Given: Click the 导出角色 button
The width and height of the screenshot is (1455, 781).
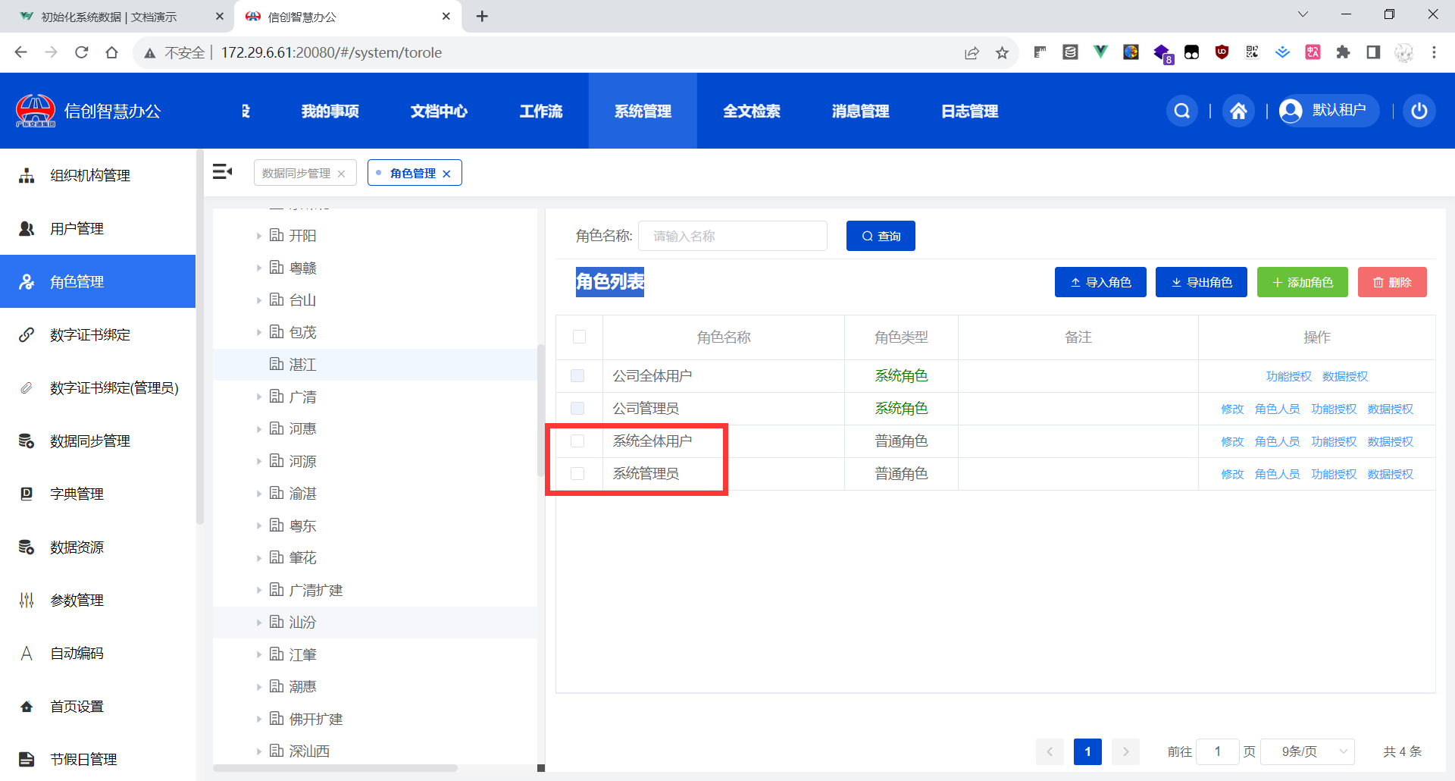Looking at the screenshot, I should point(1201,282).
